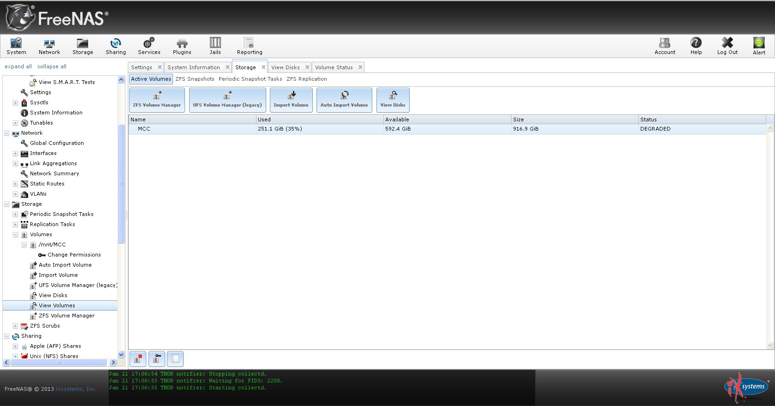Open the Alert indicator icon
775x406 pixels.
click(759, 46)
